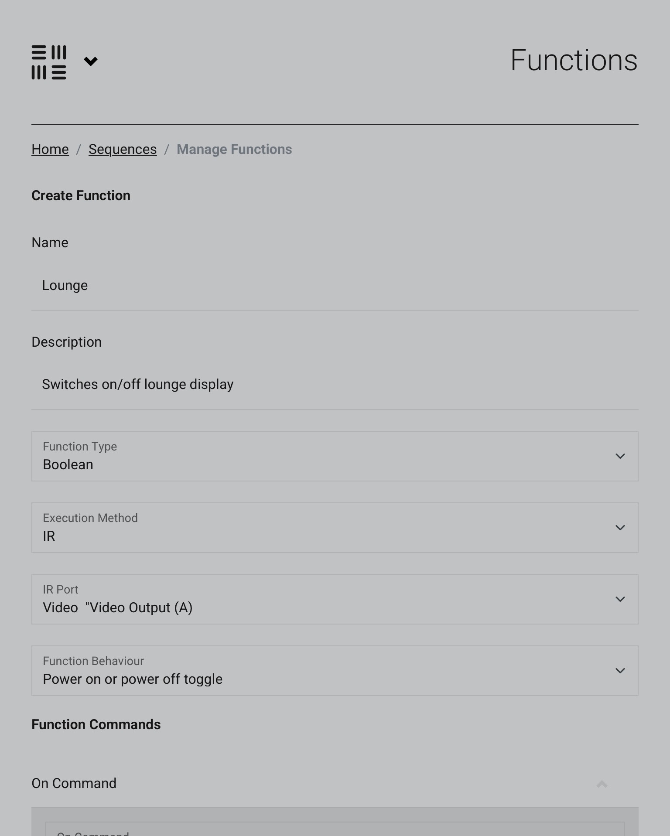Image resolution: width=670 pixels, height=836 pixels.
Task: Click the partially visible On Command field
Action: pos(335,829)
